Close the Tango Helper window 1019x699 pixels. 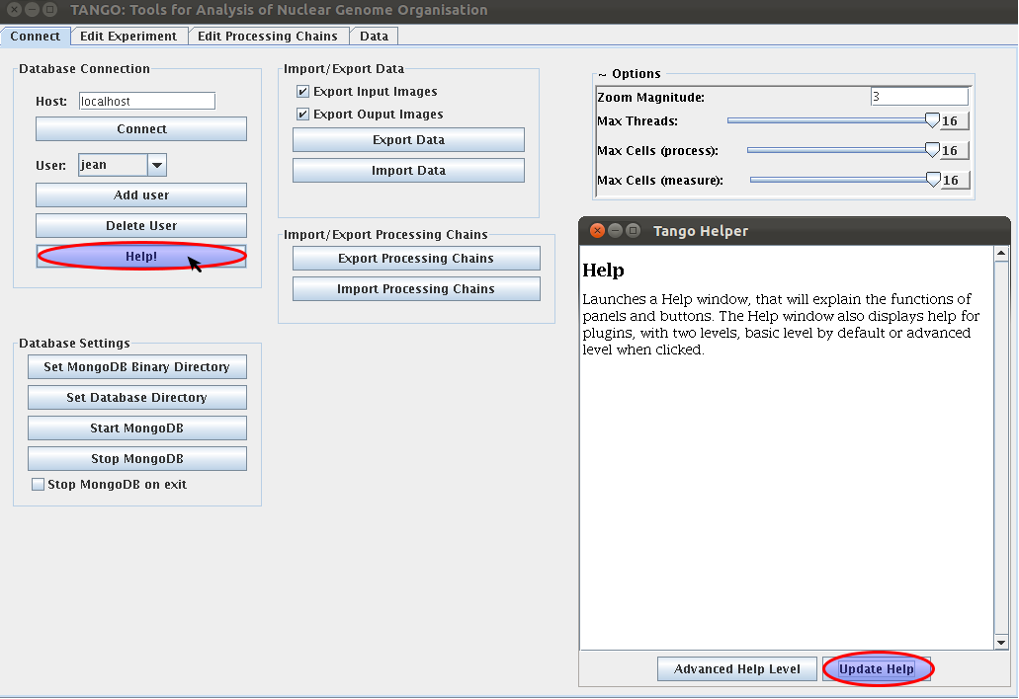pos(597,230)
